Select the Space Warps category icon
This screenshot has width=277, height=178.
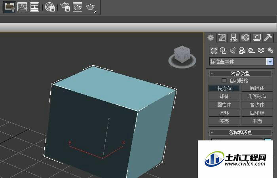(x=261, y=51)
